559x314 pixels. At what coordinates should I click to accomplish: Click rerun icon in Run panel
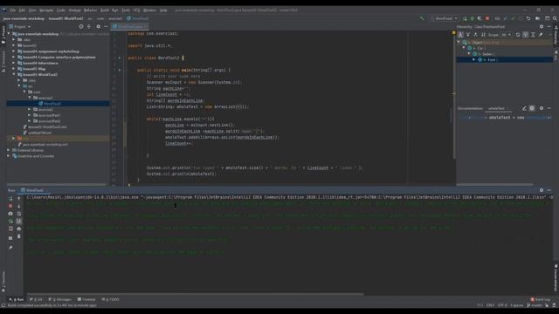click(x=10, y=199)
